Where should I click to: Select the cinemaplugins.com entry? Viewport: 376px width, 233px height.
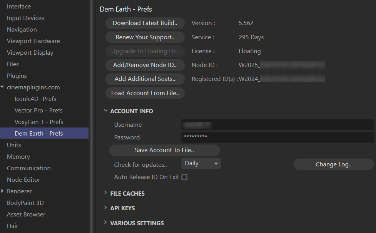click(33, 87)
